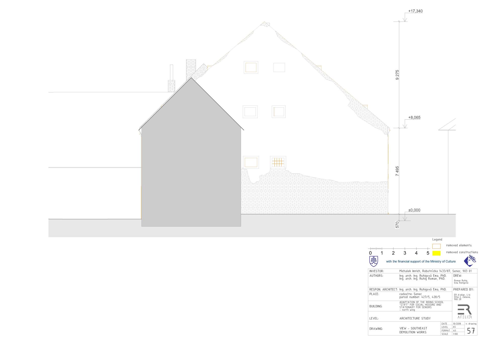Click the Ministry of Culture support text
The height and width of the screenshot is (341, 483).
pyautogui.click(x=421, y=261)
